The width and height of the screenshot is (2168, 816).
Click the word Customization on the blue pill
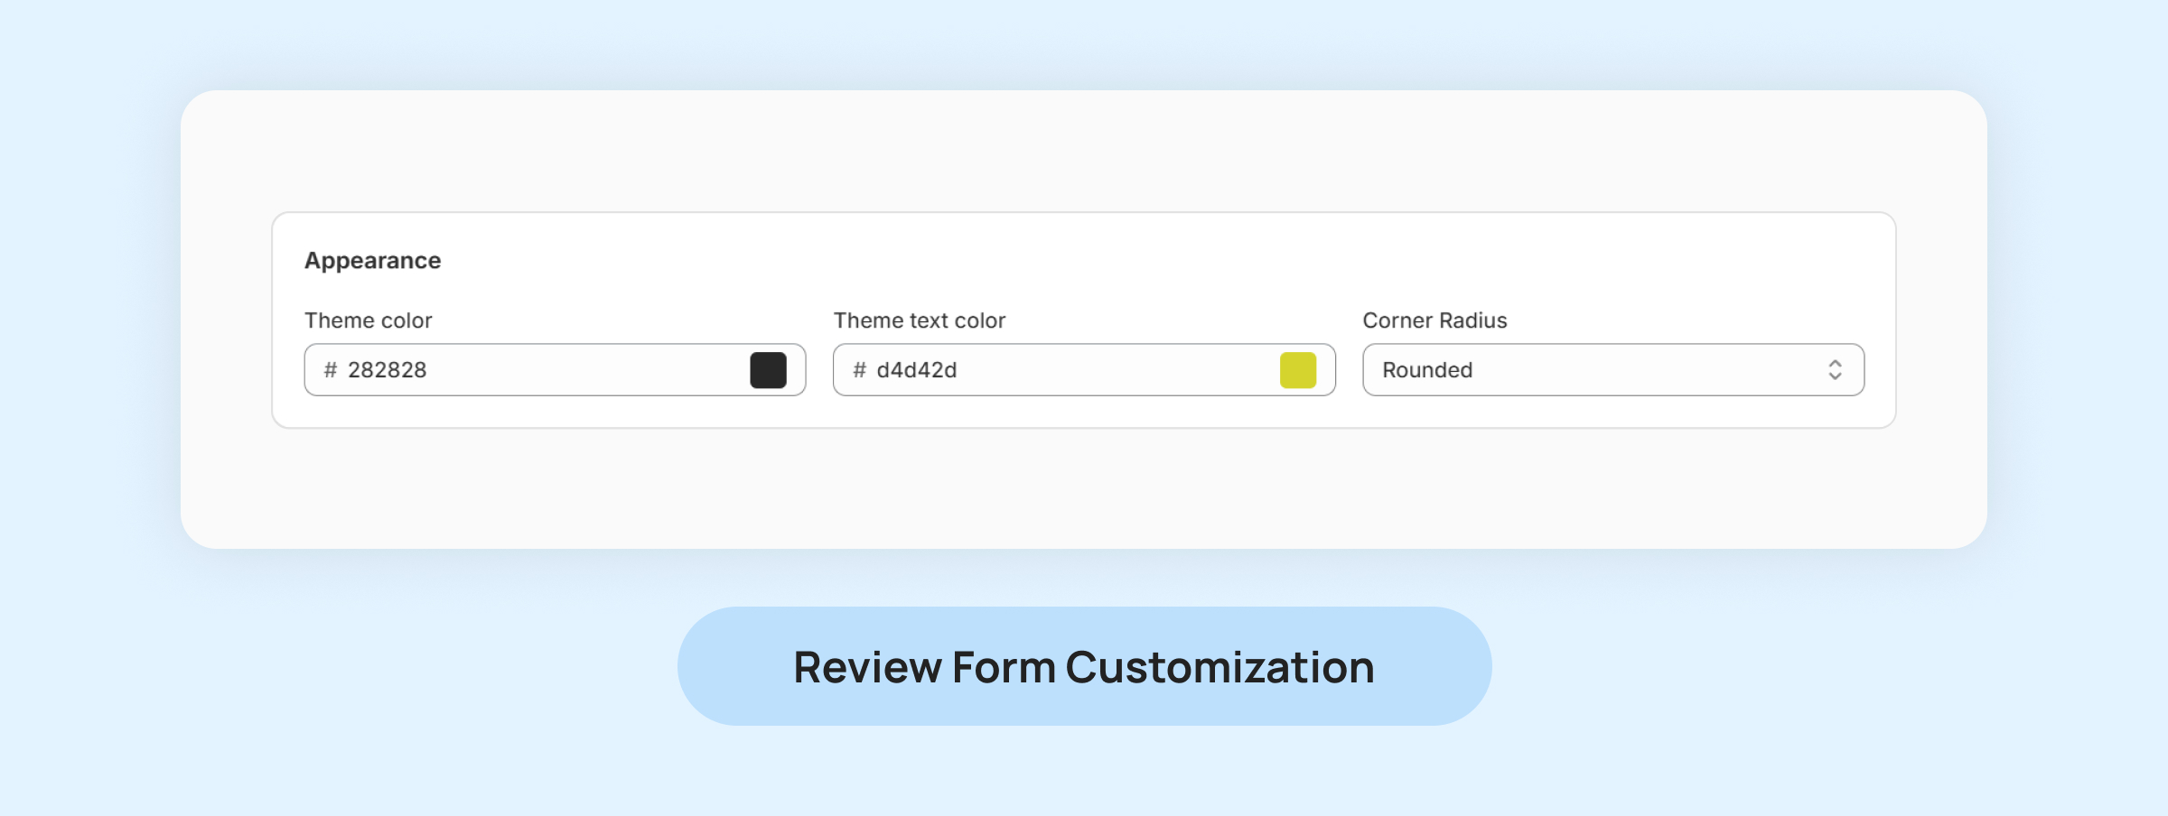coord(1219,667)
